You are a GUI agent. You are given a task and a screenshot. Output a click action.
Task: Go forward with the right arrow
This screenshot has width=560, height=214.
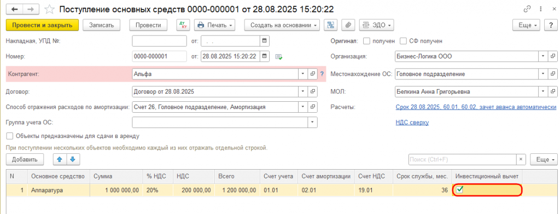click(x=31, y=9)
